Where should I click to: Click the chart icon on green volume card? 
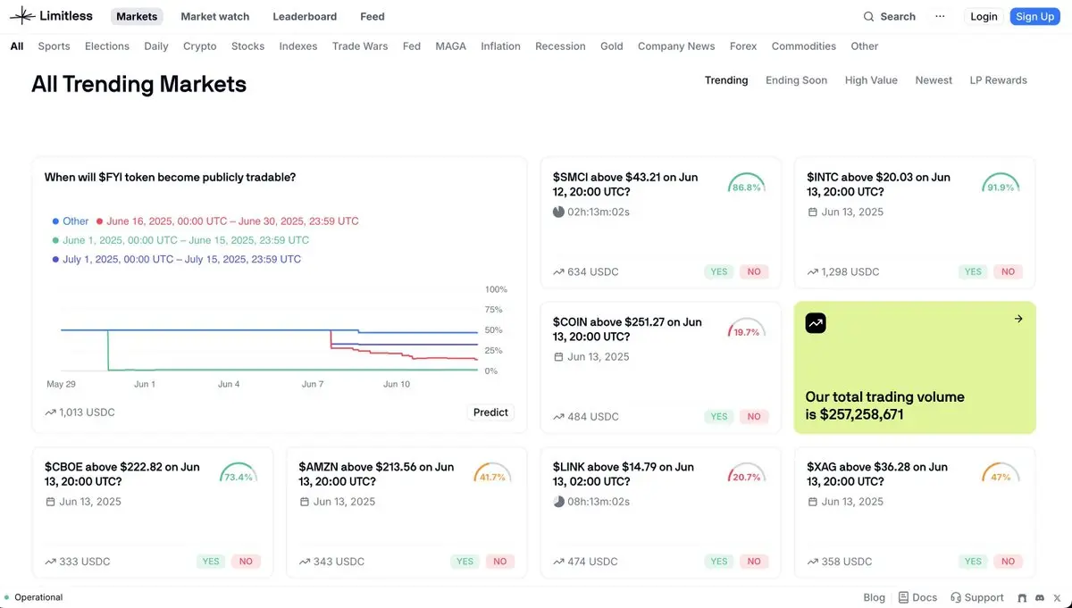coord(816,323)
